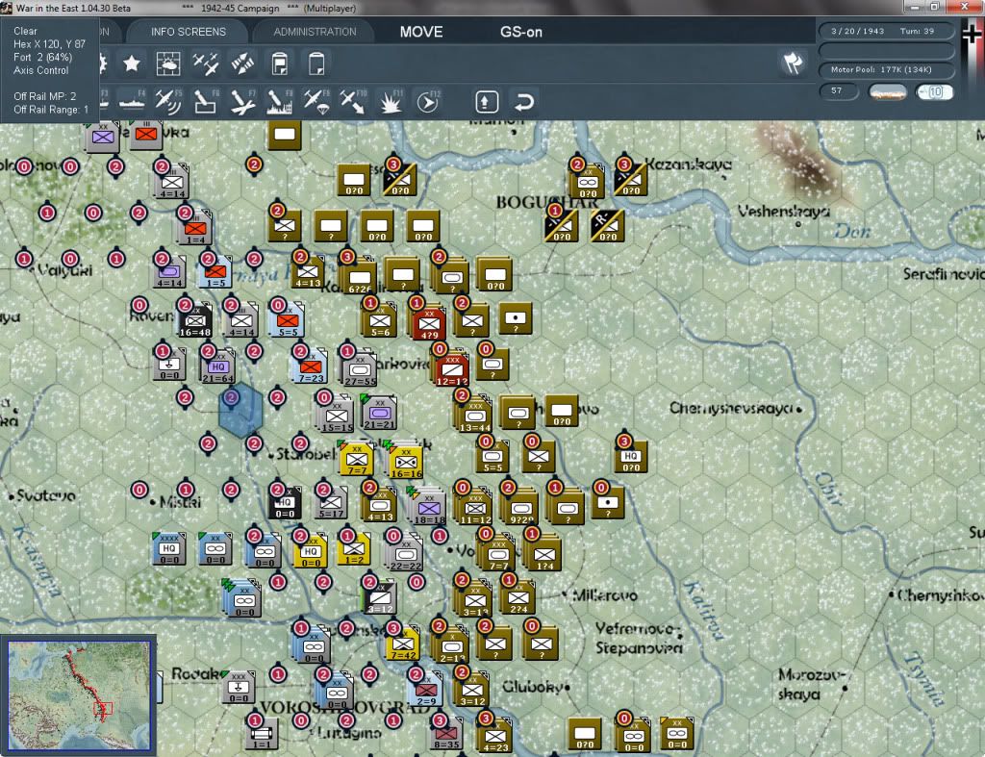Select the blue unit labeled 7=23
The image size is (985, 757).
click(311, 366)
